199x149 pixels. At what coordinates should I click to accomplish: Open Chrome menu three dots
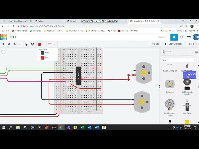point(197,26)
